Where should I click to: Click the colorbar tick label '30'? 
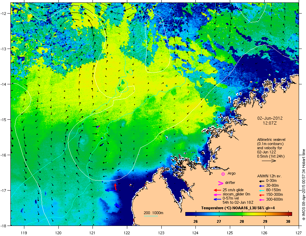(288, 221)
